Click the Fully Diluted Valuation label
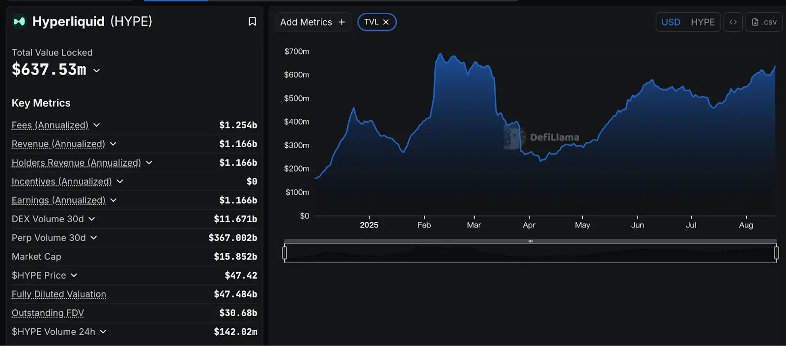Screen dimensions: 786x346 pyautogui.click(x=59, y=294)
